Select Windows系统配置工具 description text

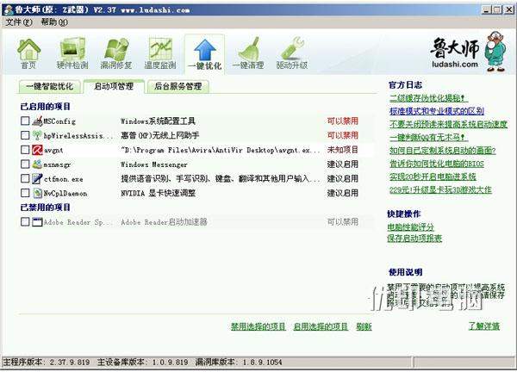point(158,121)
